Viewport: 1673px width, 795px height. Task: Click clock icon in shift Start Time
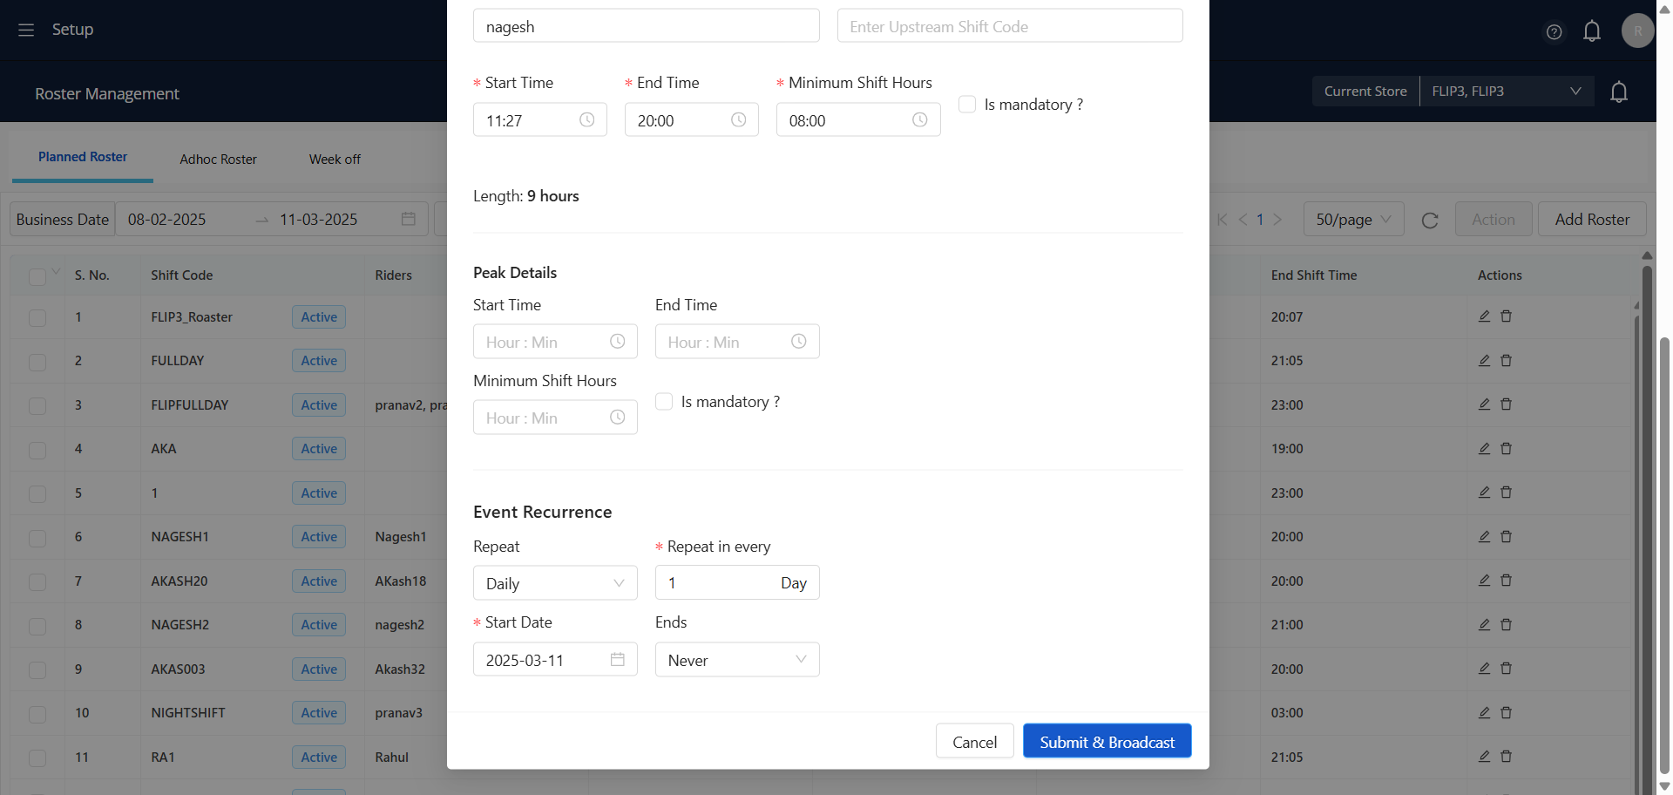(587, 119)
